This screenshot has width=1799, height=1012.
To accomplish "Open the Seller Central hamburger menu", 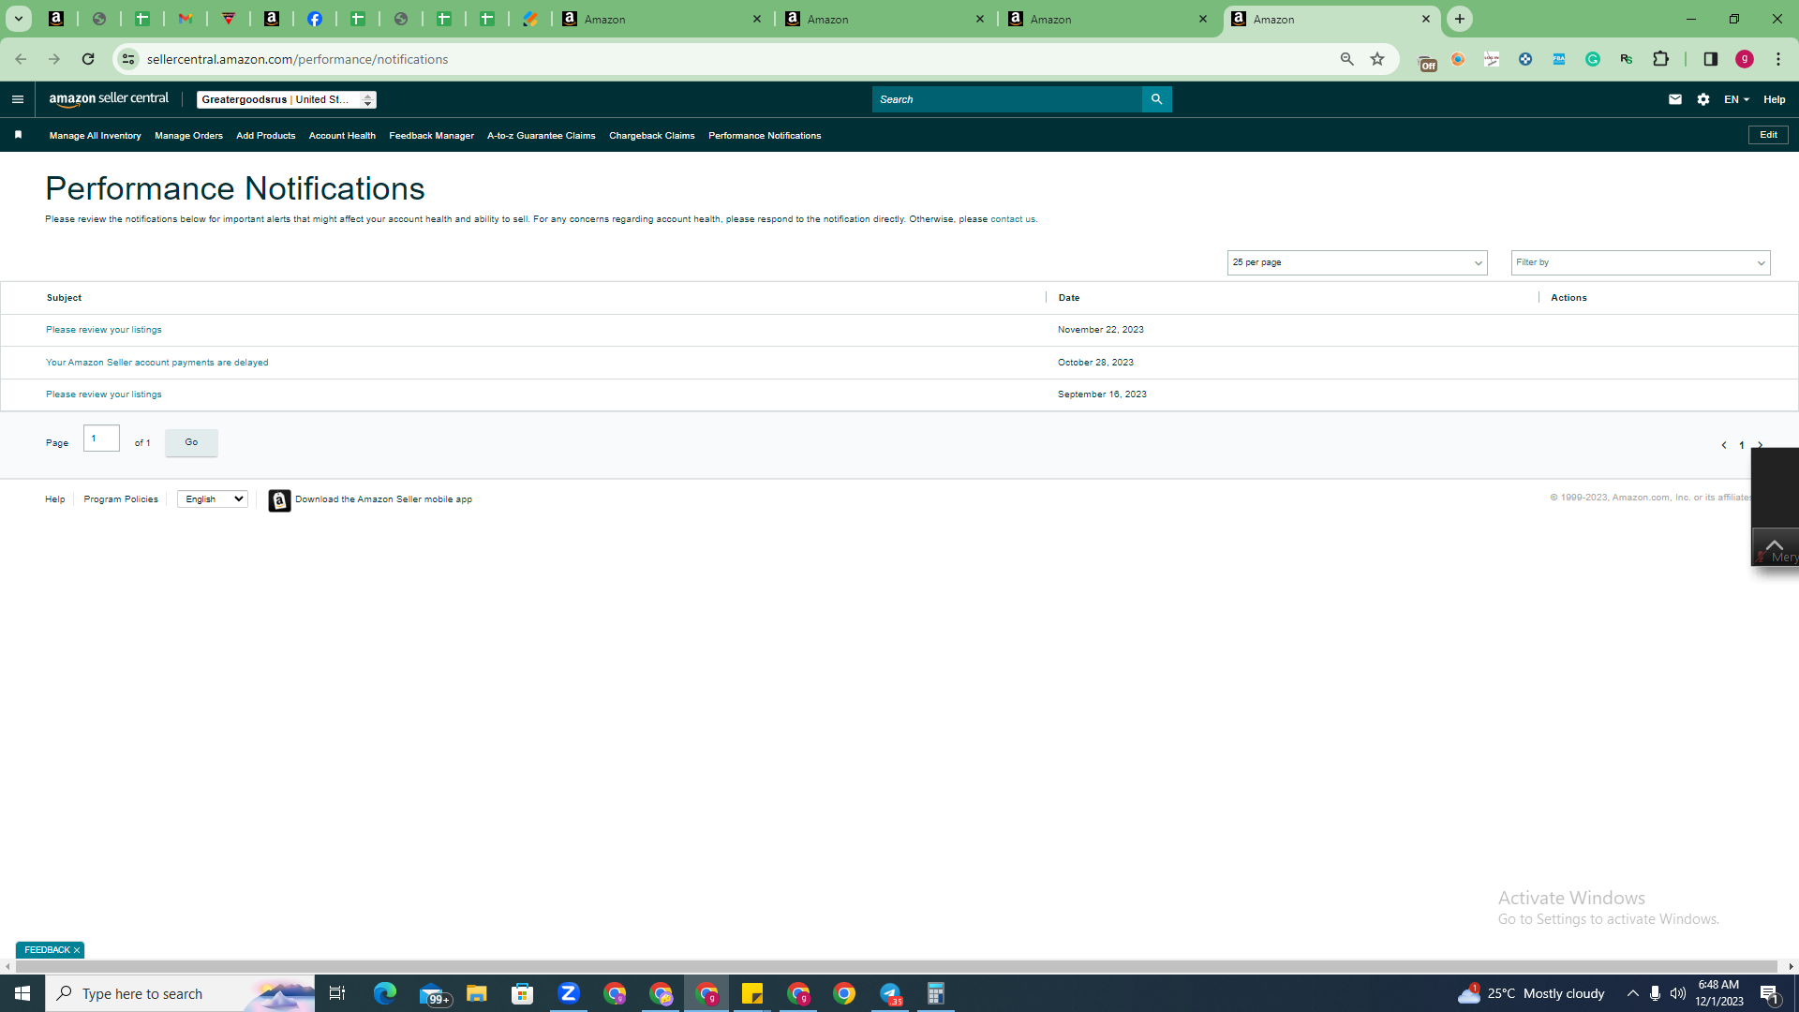I will pyautogui.click(x=18, y=99).
